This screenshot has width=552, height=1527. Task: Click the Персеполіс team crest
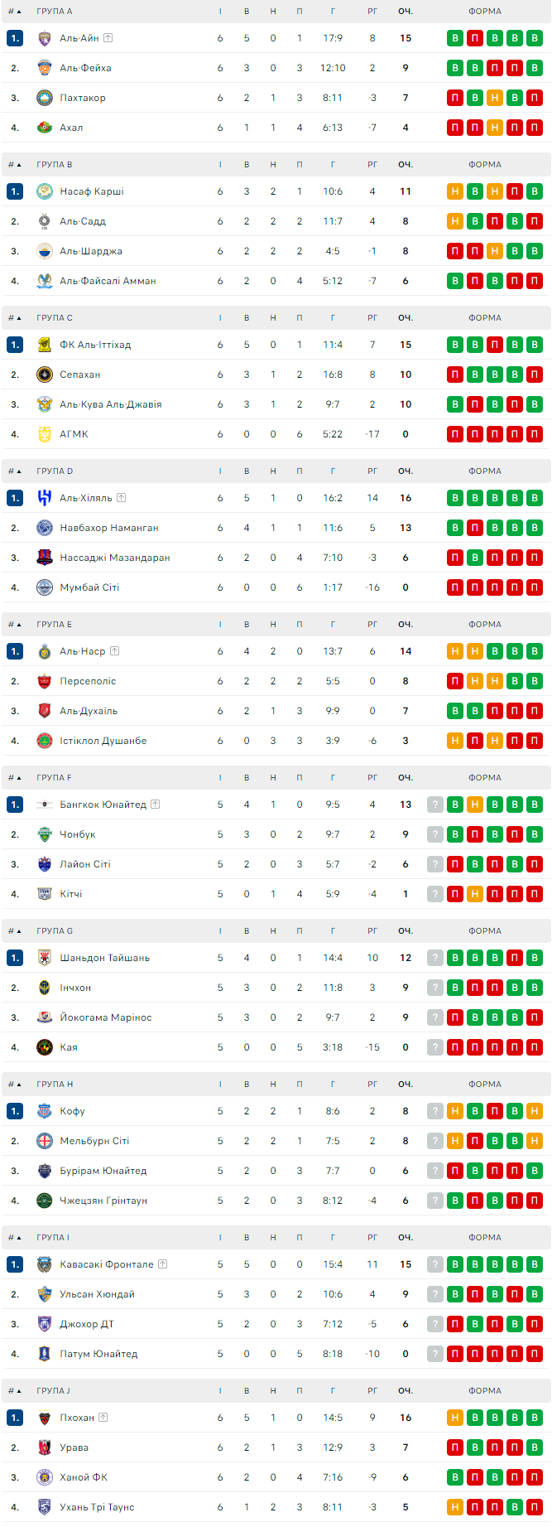[45, 681]
